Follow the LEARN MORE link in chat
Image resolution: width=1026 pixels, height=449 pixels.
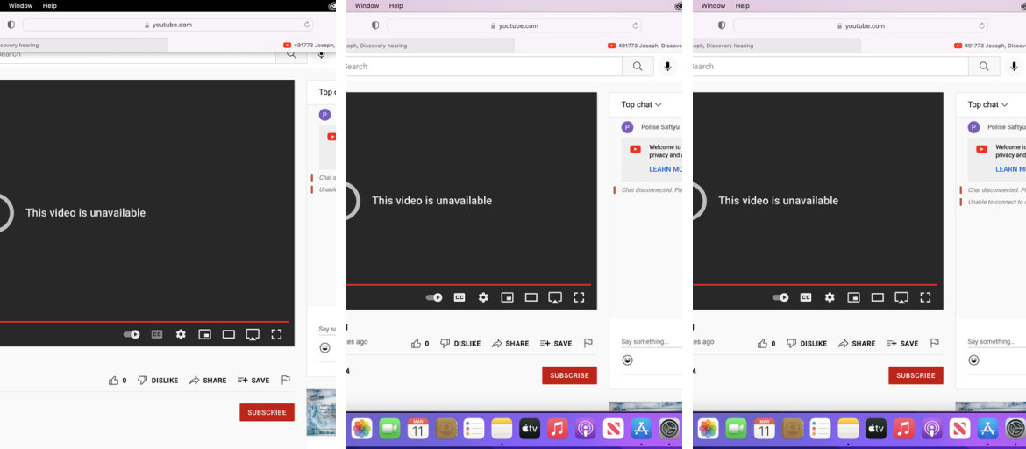coord(665,169)
